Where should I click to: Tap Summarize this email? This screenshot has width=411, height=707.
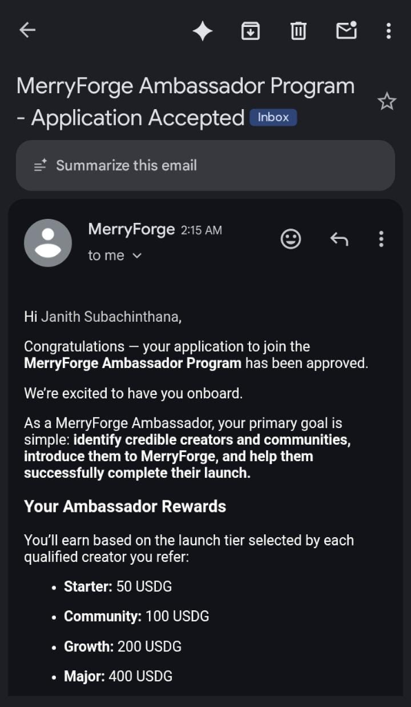tap(205, 166)
